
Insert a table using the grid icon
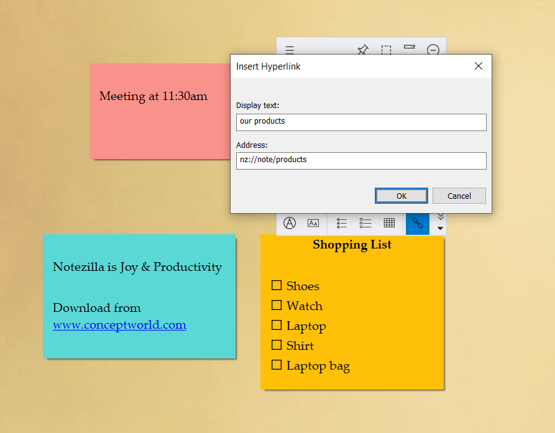[389, 224]
